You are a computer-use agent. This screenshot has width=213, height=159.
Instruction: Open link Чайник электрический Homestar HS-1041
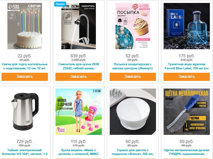coord(25,152)
